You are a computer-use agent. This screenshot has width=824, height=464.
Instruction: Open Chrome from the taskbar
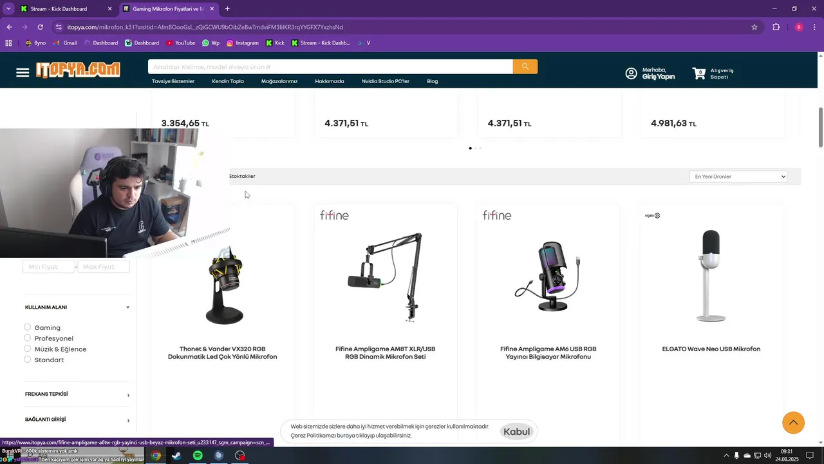coord(156,456)
